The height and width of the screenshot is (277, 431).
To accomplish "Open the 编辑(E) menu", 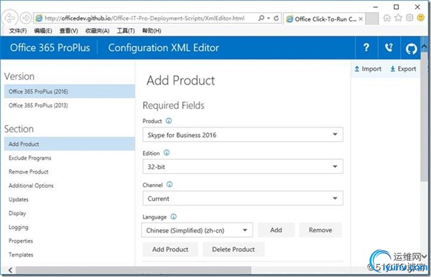I will [x=43, y=31].
